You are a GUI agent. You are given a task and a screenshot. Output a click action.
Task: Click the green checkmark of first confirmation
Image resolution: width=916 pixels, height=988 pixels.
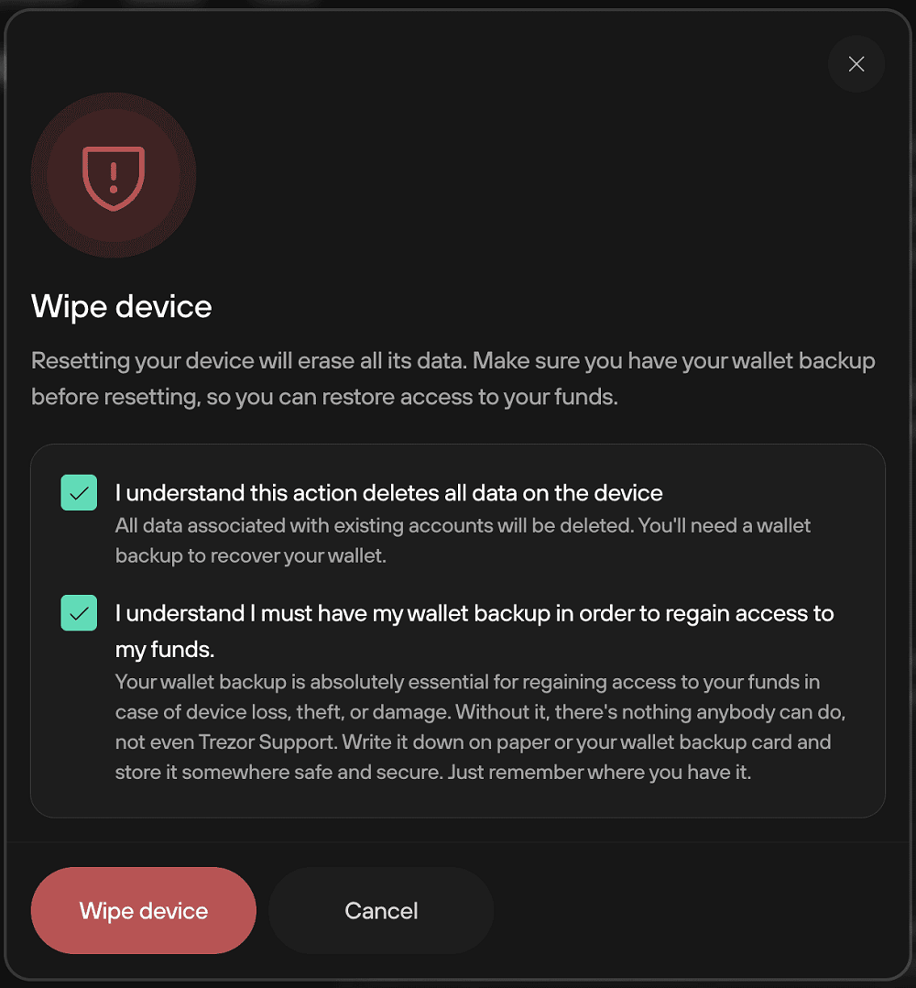pyautogui.click(x=79, y=493)
